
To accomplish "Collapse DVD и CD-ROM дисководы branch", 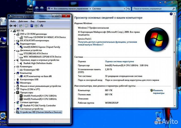I will coord(15,34).
